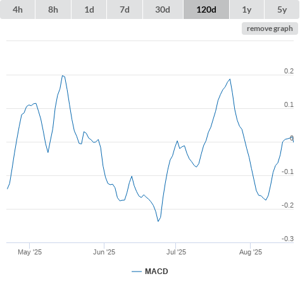Image resolution: width=300 pixels, height=288 pixels.
Task: Show the 7d time range
Action: tap(125, 9)
